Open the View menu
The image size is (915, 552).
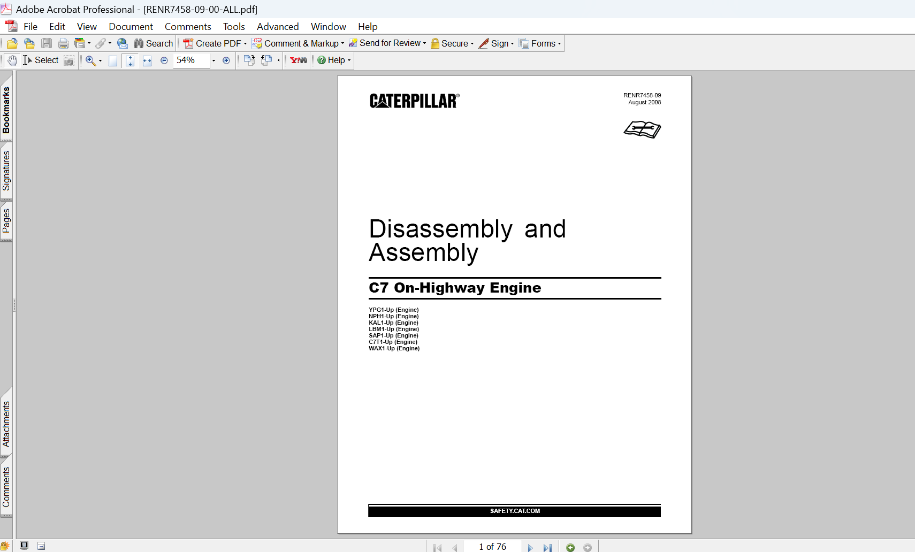pyautogui.click(x=87, y=27)
